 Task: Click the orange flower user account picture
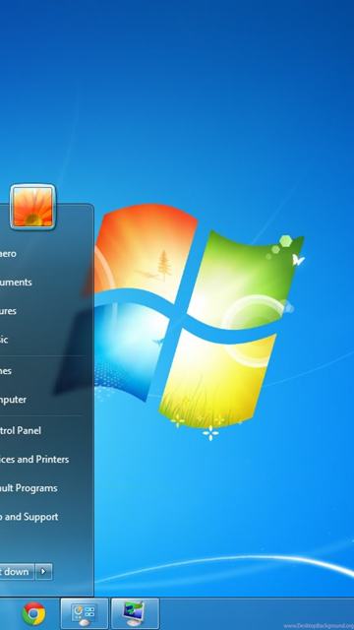point(32,207)
